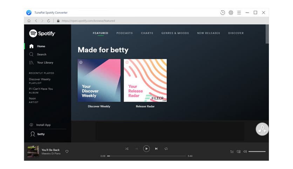Click the padlock security icon
The image size is (293, 169).
58,21
